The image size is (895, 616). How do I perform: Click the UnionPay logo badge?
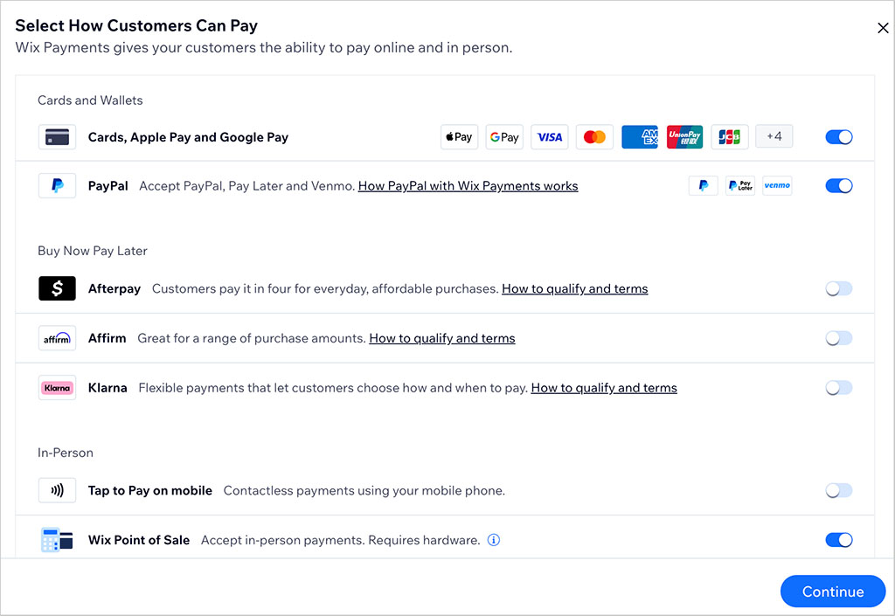[685, 137]
